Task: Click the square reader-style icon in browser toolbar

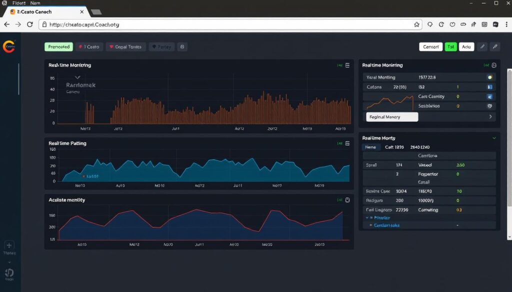Action: (484, 24)
